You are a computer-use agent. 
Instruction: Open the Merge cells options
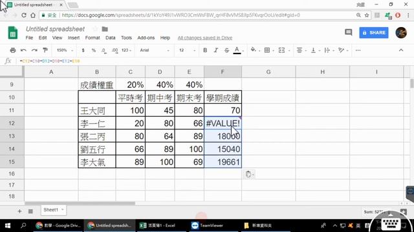click(x=283, y=50)
